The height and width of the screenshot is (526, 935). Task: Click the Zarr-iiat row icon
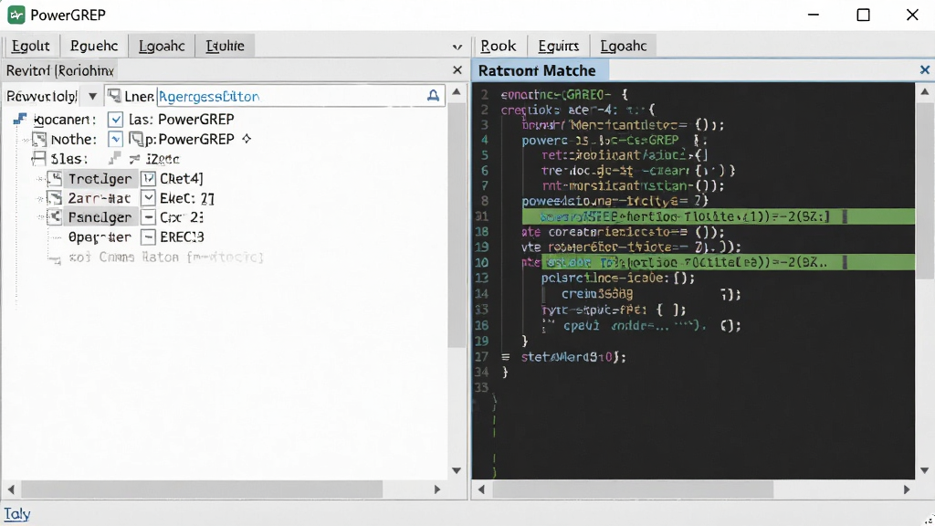(x=54, y=198)
